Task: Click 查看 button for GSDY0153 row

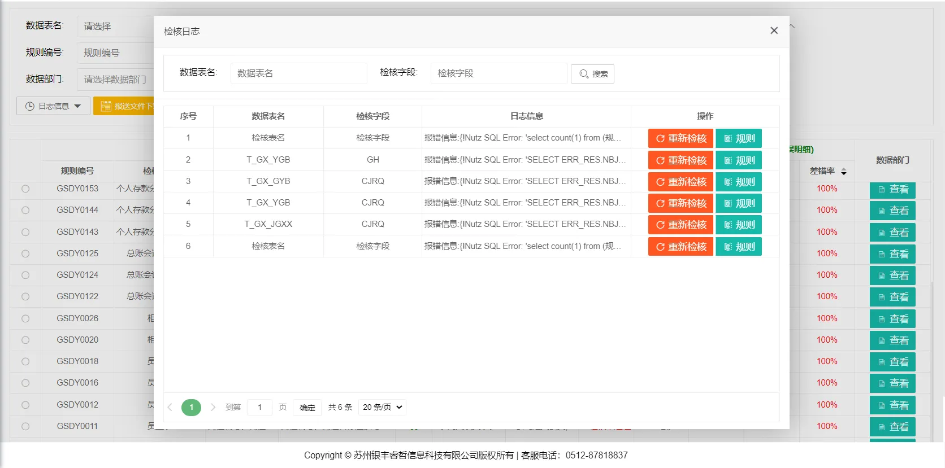Action: (x=892, y=190)
